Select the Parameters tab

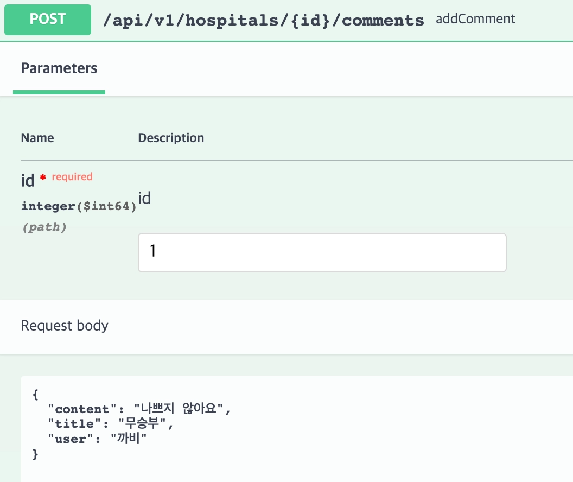[59, 68]
